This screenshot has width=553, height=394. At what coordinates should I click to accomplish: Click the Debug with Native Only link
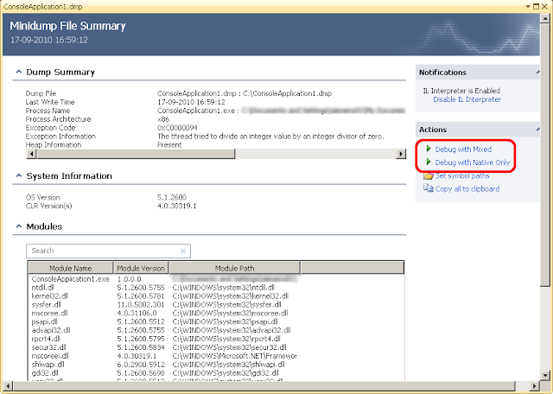(x=473, y=162)
